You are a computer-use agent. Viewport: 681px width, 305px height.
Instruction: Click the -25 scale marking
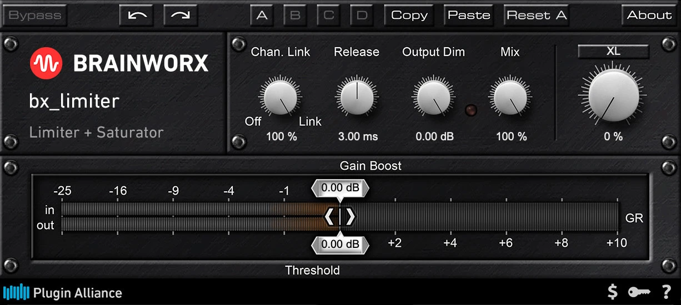(62, 191)
